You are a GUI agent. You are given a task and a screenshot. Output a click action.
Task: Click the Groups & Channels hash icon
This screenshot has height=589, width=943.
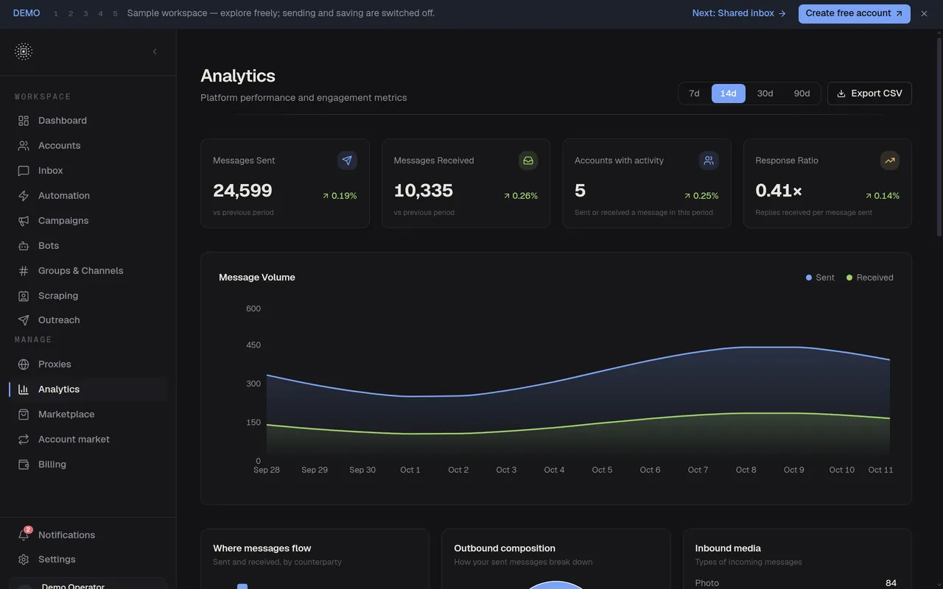point(24,271)
